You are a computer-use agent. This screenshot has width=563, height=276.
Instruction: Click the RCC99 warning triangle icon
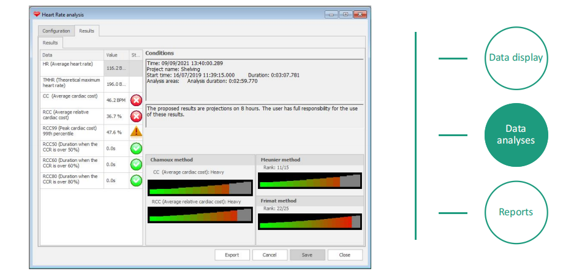[136, 132]
